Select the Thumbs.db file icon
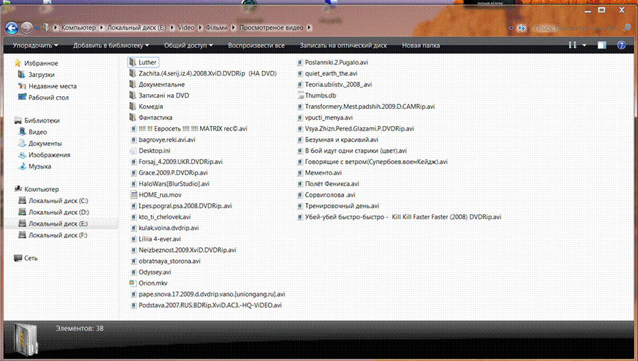This screenshot has height=361, width=638. click(300, 96)
